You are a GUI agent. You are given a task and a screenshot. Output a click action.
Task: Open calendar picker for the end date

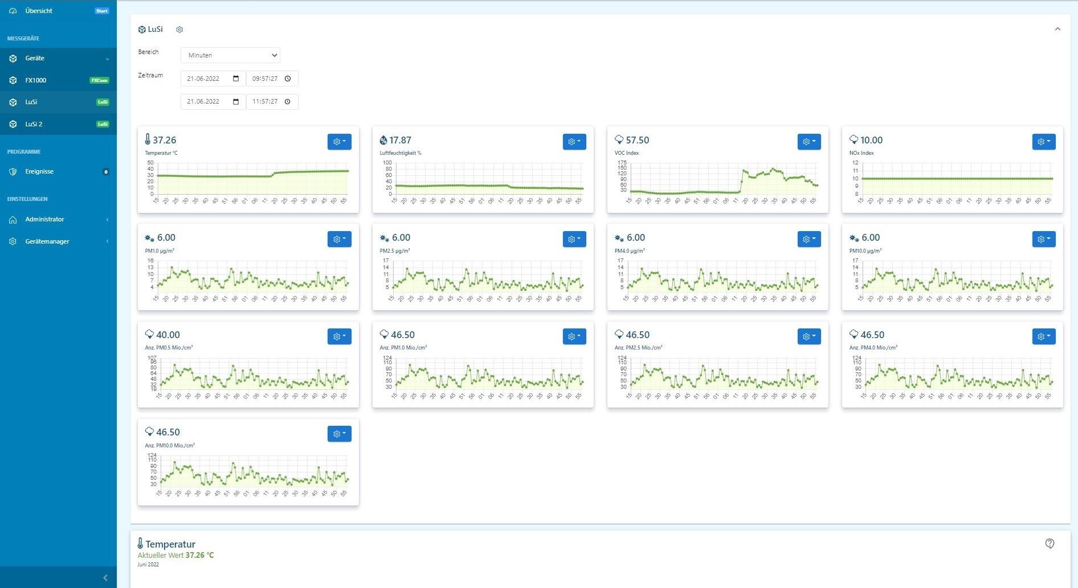click(236, 101)
